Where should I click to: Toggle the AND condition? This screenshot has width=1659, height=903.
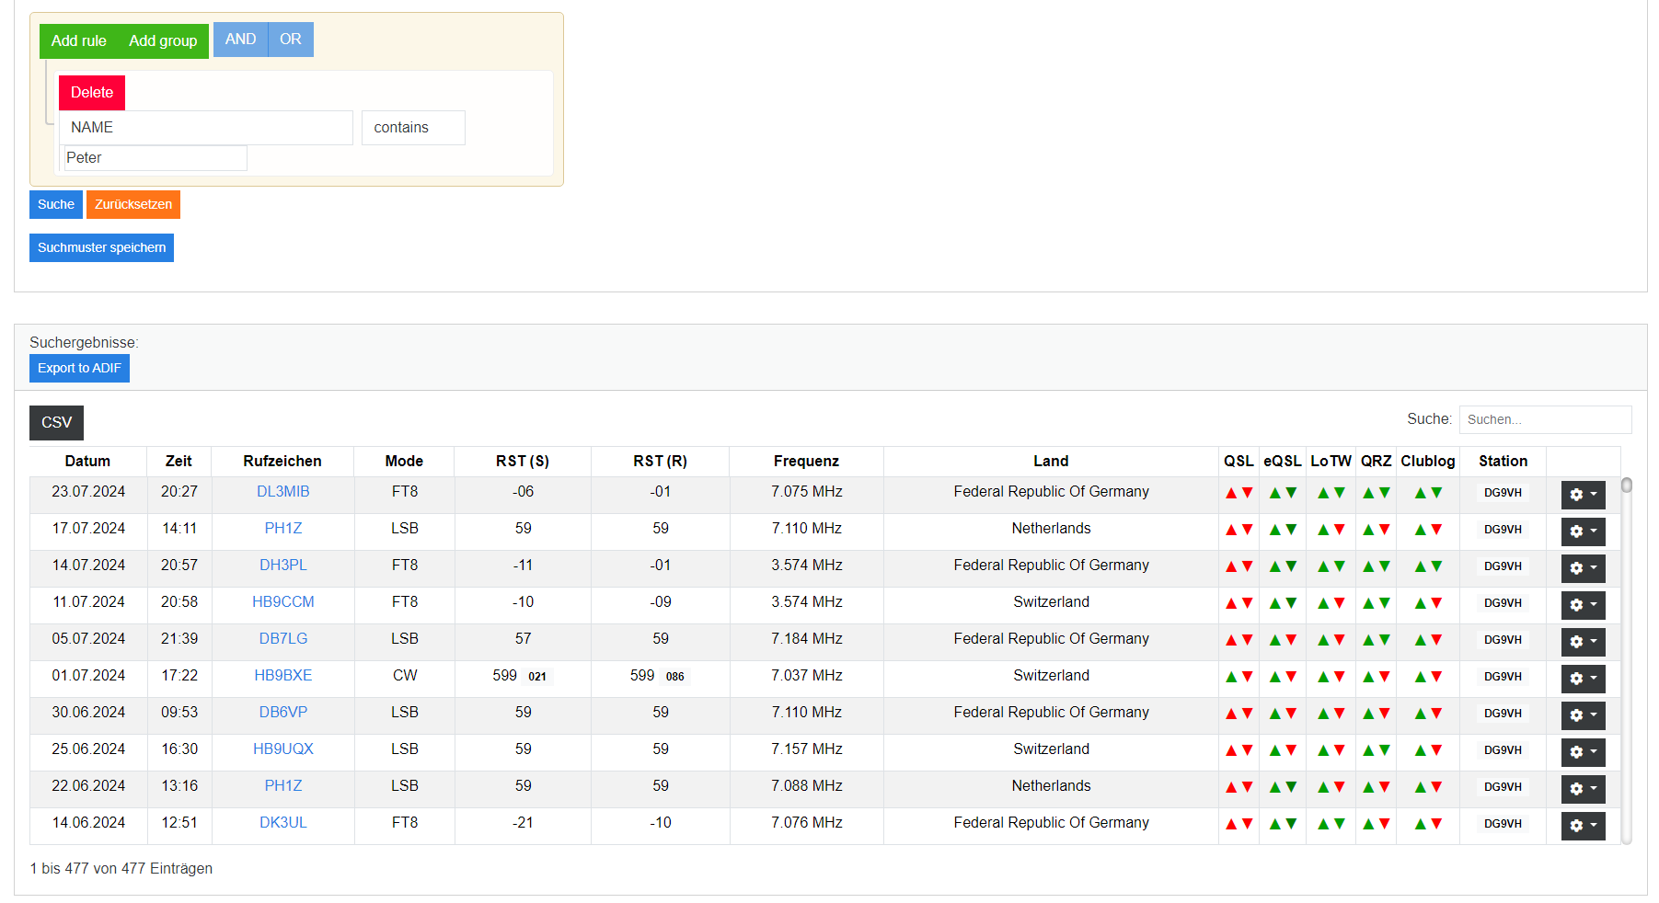240,40
